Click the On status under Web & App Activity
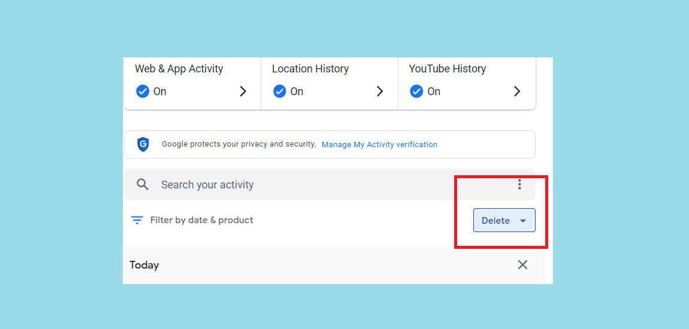This screenshot has width=689, height=329. pyautogui.click(x=159, y=92)
